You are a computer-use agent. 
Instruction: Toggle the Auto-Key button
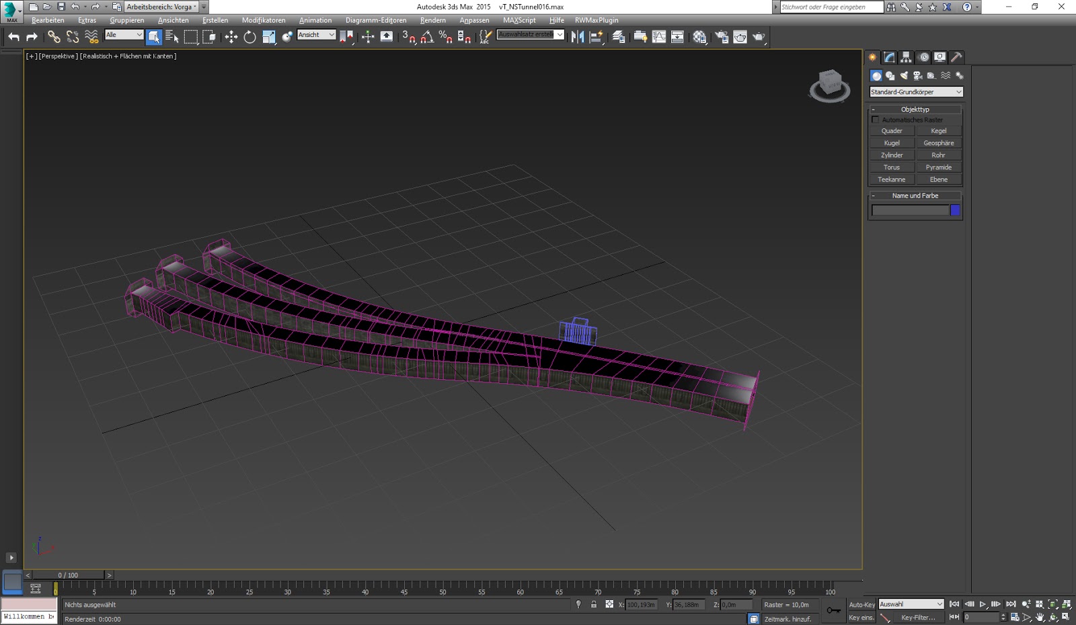(861, 604)
